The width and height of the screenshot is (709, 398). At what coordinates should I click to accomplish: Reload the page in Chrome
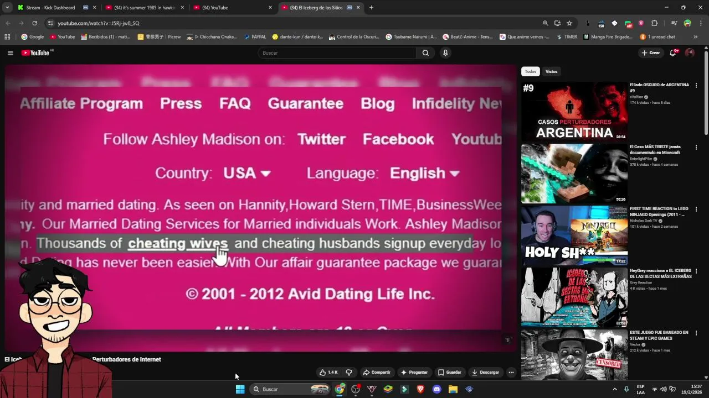[34, 23]
